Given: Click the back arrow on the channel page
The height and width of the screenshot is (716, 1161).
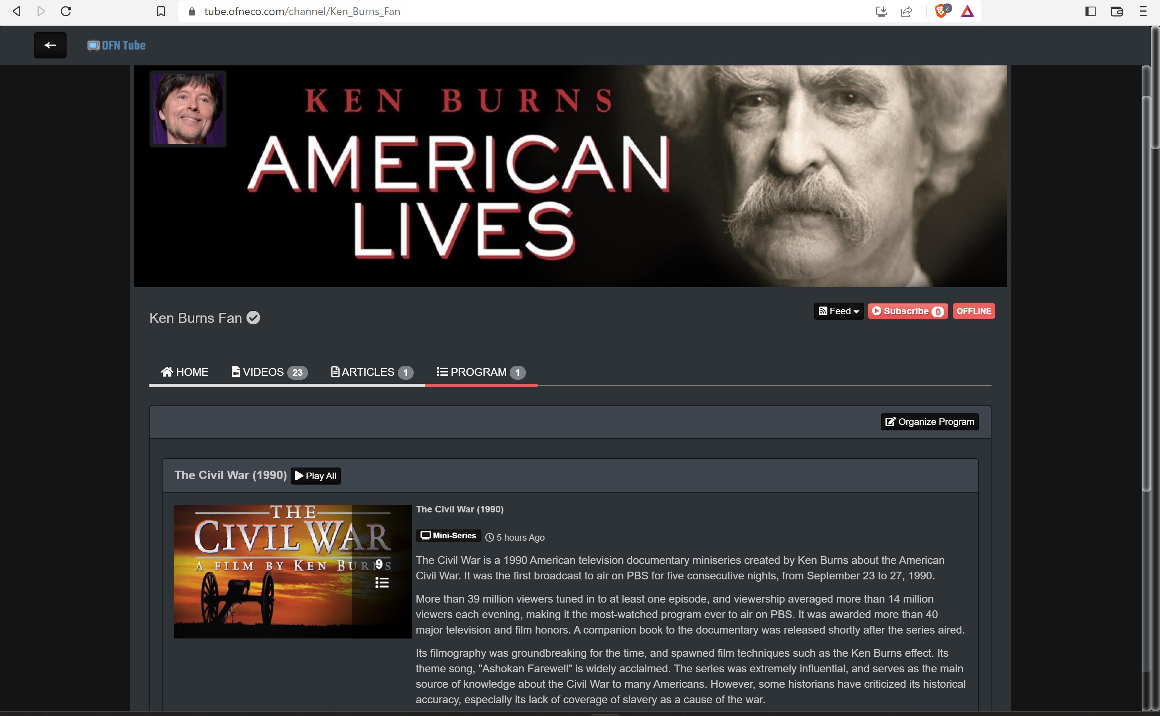Looking at the screenshot, I should click(50, 45).
